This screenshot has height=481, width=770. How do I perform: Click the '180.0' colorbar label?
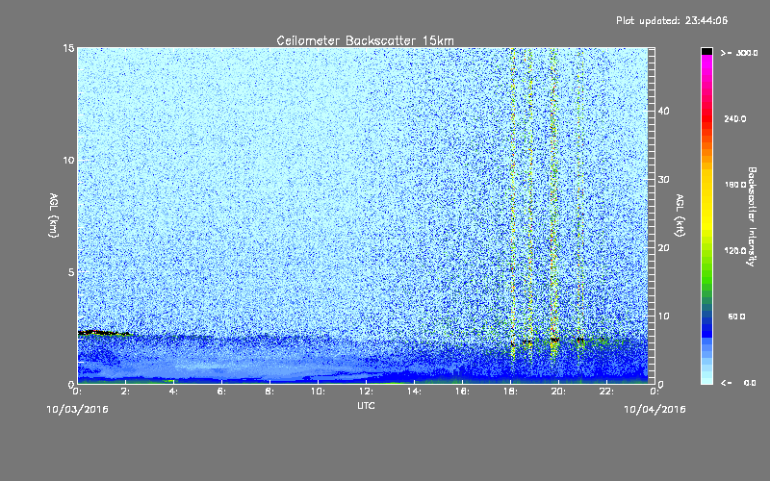point(735,185)
